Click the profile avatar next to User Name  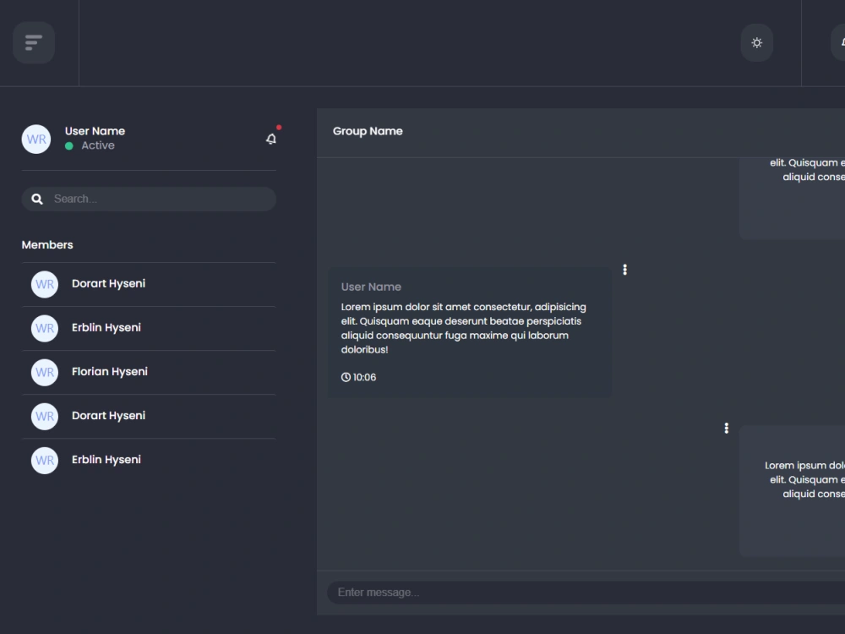point(36,139)
